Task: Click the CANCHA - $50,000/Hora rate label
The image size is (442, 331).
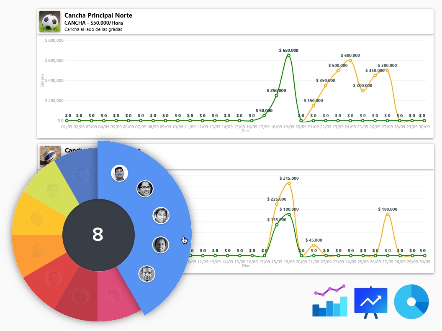Action: pos(93,23)
